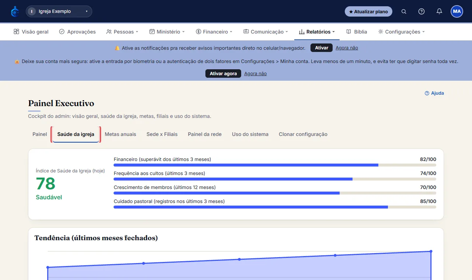Screen dimensions: 472x280
Task: Click the Financeiro superávit progress bar
Action: [x=275, y=165]
